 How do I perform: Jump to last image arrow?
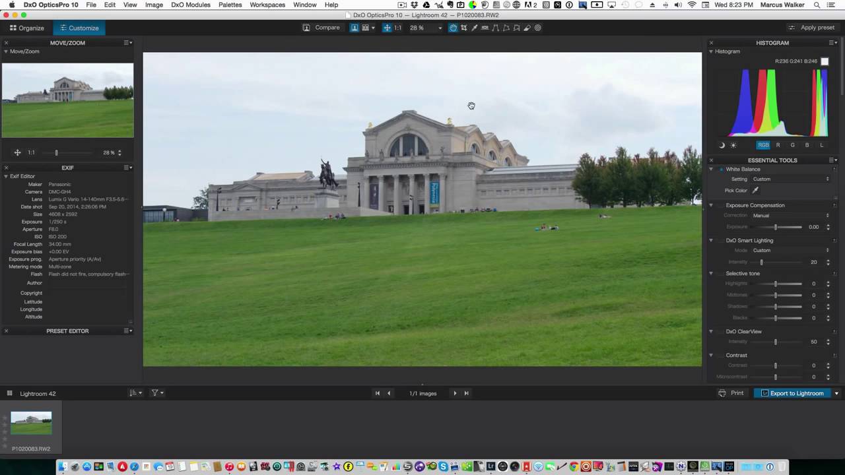[466, 393]
